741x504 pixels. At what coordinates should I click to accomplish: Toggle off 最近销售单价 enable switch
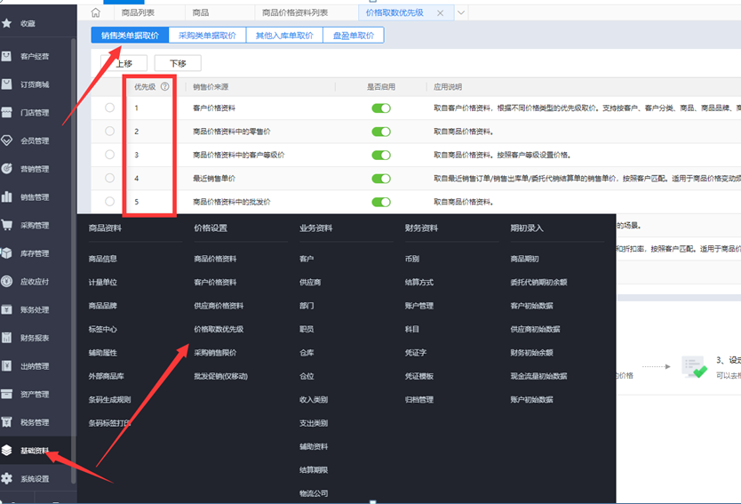[380, 179]
